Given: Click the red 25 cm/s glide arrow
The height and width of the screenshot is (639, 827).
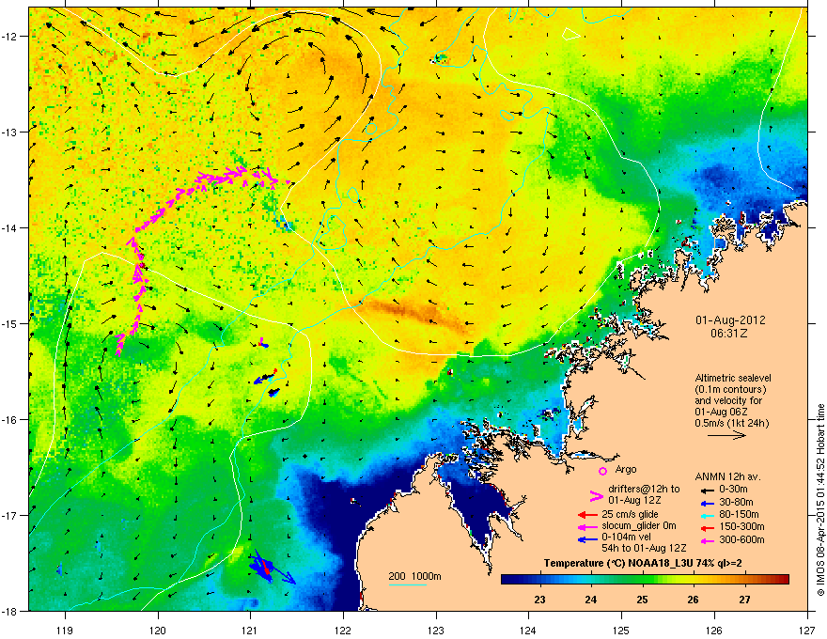Looking at the screenshot, I should tap(587, 515).
